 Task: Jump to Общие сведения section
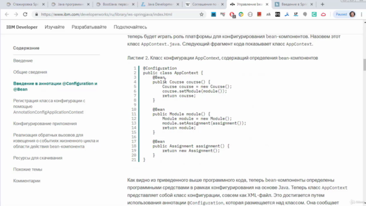[x=30, y=72]
